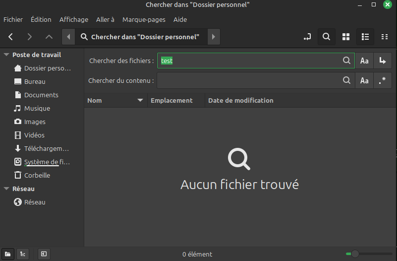Click the search magnifier icon in toolbar
This screenshot has height=261, width=397.
tap(326, 37)
